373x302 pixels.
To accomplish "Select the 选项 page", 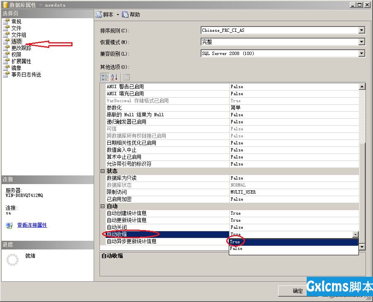I will pos(16,41).
